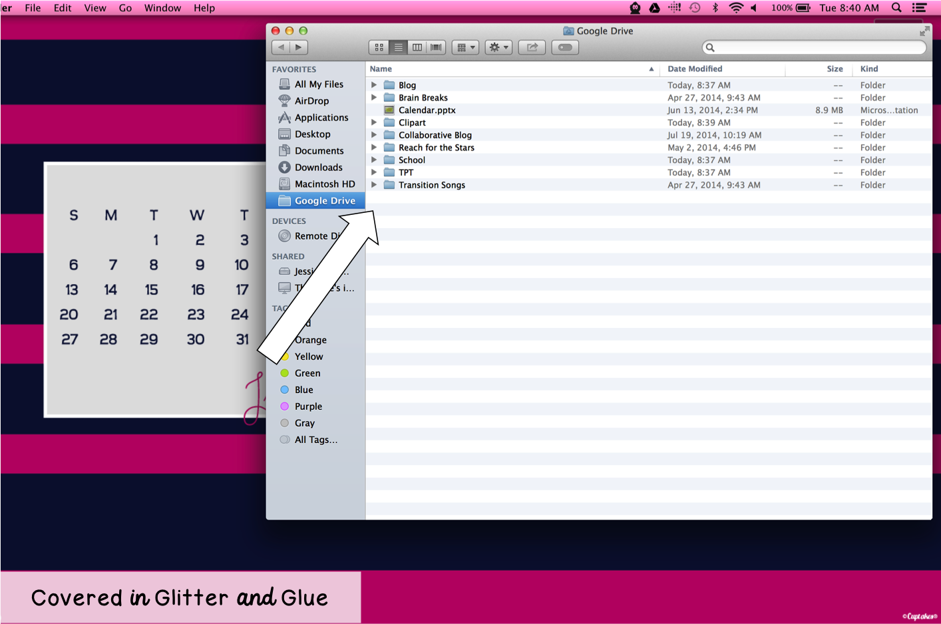941x624 pixels.
Task: Expand the Blog folder disclosure triangle
Action: pos(374,85)
